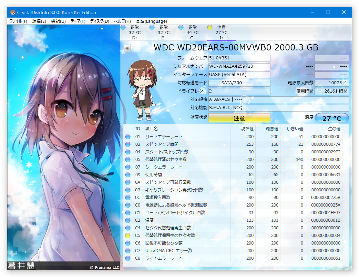The image size is (359, 277).
Task: Click the 27 °C temperature button
Action: coord(332,118)
